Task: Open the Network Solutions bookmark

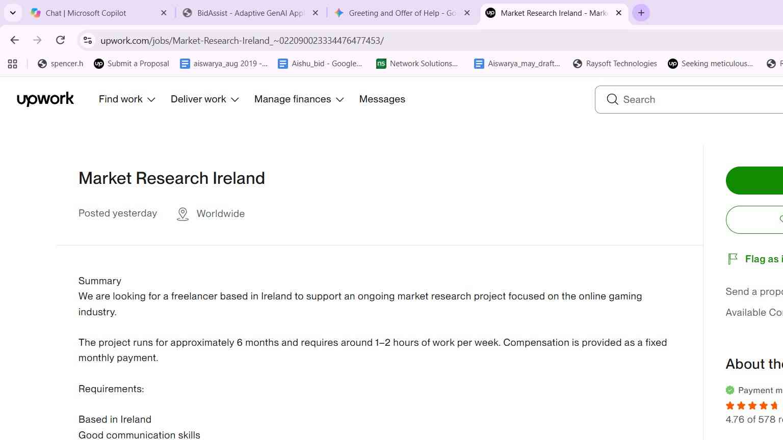Action: point(417,64)
